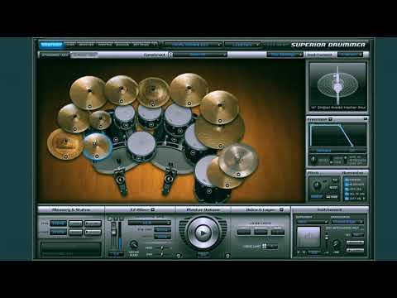Click the first Layer Limits button
Image resolution: width=397 pixels, height=298 pixels.
244,232
